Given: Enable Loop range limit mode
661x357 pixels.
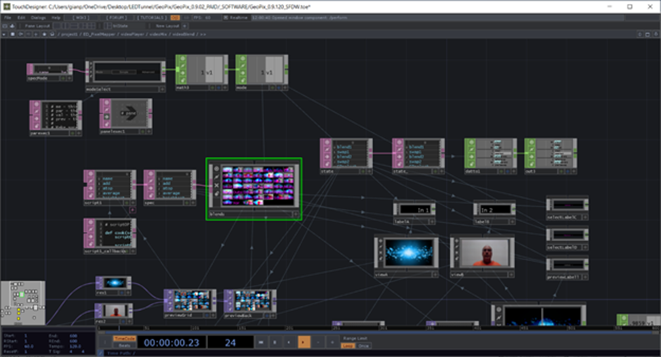Looking at the screenshot, I should (x=348, y=345).
